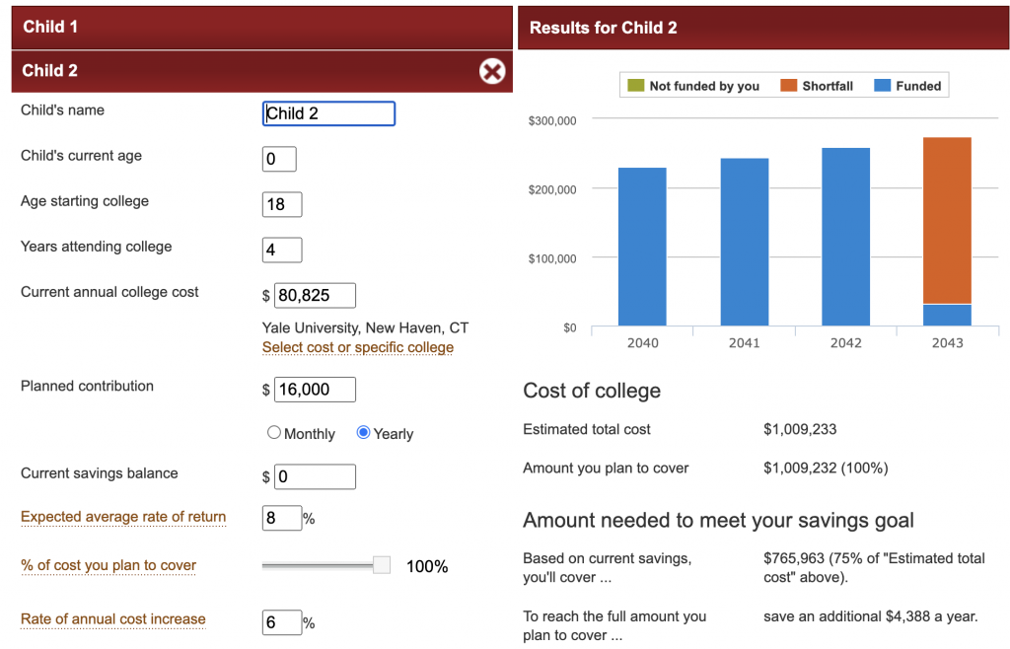Image resolution: width=1010 pixels, height=649 pixels.
Task: Click the Child's current age field
Action: click(x=279, y=159)
